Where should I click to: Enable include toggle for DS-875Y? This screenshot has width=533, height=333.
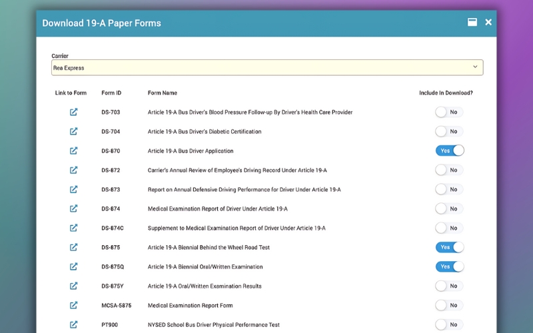click(449, 286)
